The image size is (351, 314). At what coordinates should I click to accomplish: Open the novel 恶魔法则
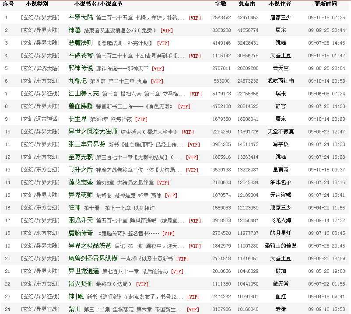point(81,43)
